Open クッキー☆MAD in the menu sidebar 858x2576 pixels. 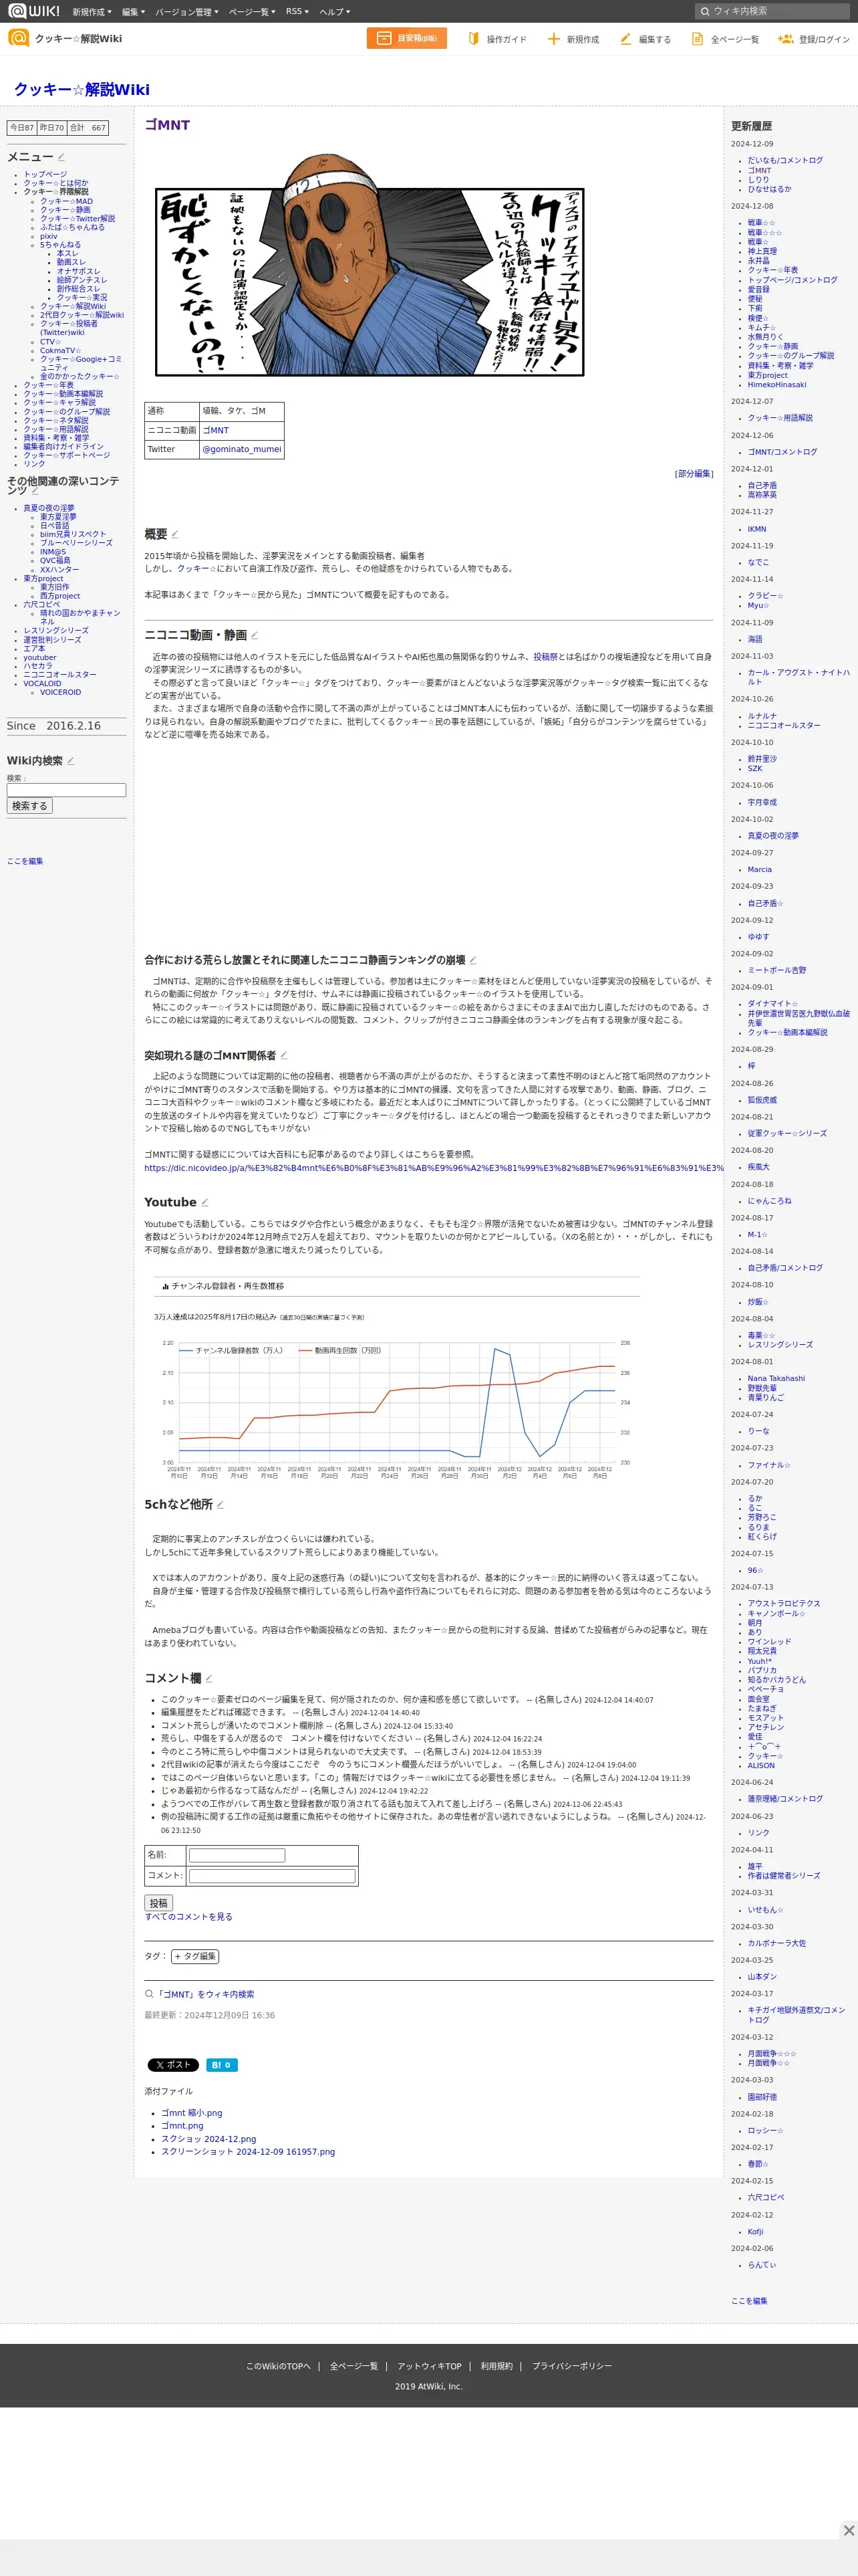pos(66,201)
